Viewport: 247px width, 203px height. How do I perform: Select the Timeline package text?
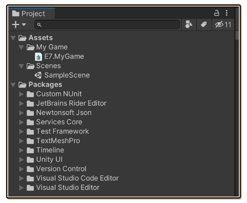click(x=50, y=150)
